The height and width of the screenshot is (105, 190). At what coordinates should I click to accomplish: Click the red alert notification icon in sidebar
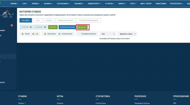12,25
